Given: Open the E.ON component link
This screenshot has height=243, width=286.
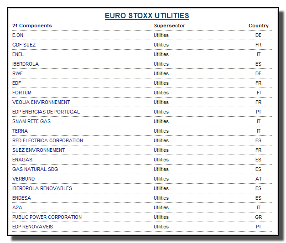Looking at the screenshot, I should point(18,35).
